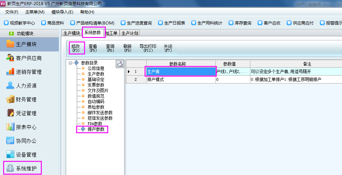Open the 主菜单(M) menu
Viewport: 342px width, 175px height.
pyautogui.click(x=35, y=12)
